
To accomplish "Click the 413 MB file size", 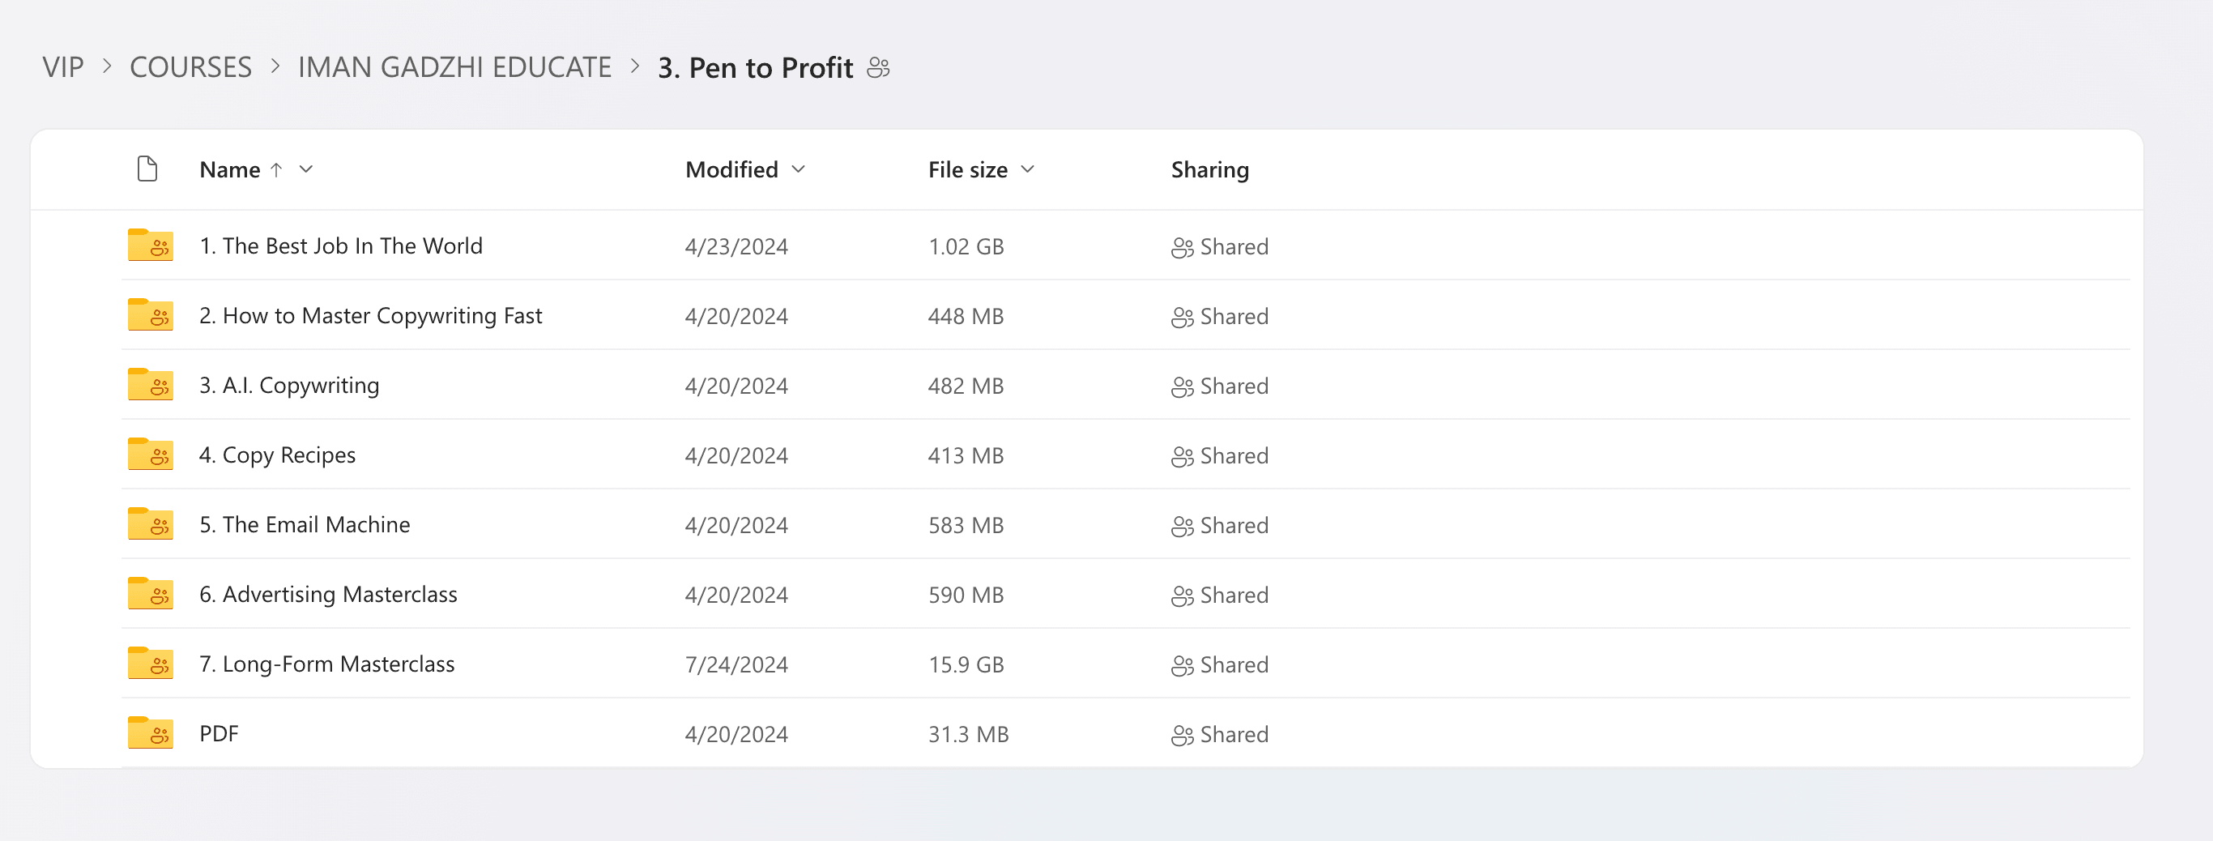I will coord(966,455).
